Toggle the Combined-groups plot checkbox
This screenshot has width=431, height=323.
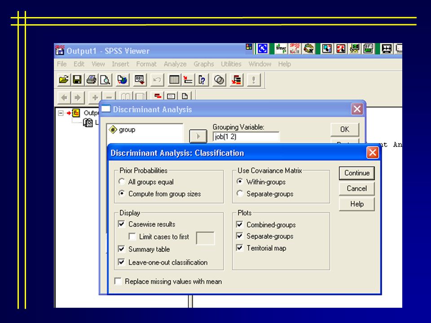click(x=240, y=224)
